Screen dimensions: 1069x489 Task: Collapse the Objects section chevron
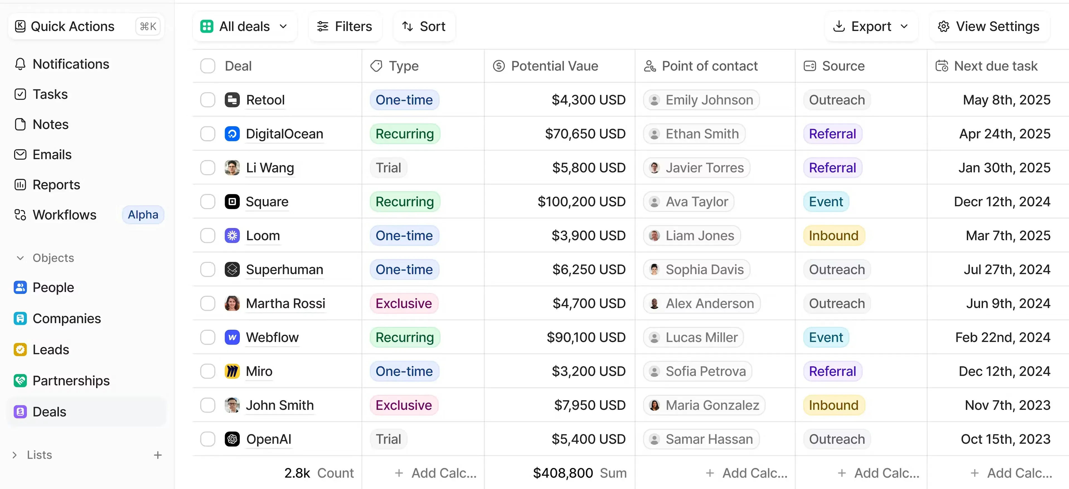(20, 258)
